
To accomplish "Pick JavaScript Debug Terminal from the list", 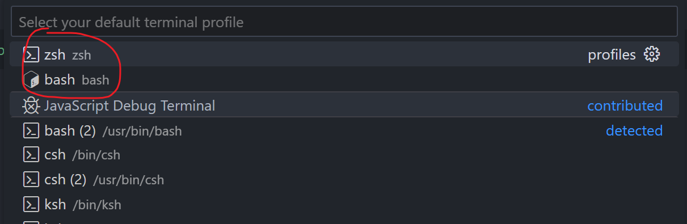I will pos(345,105).
